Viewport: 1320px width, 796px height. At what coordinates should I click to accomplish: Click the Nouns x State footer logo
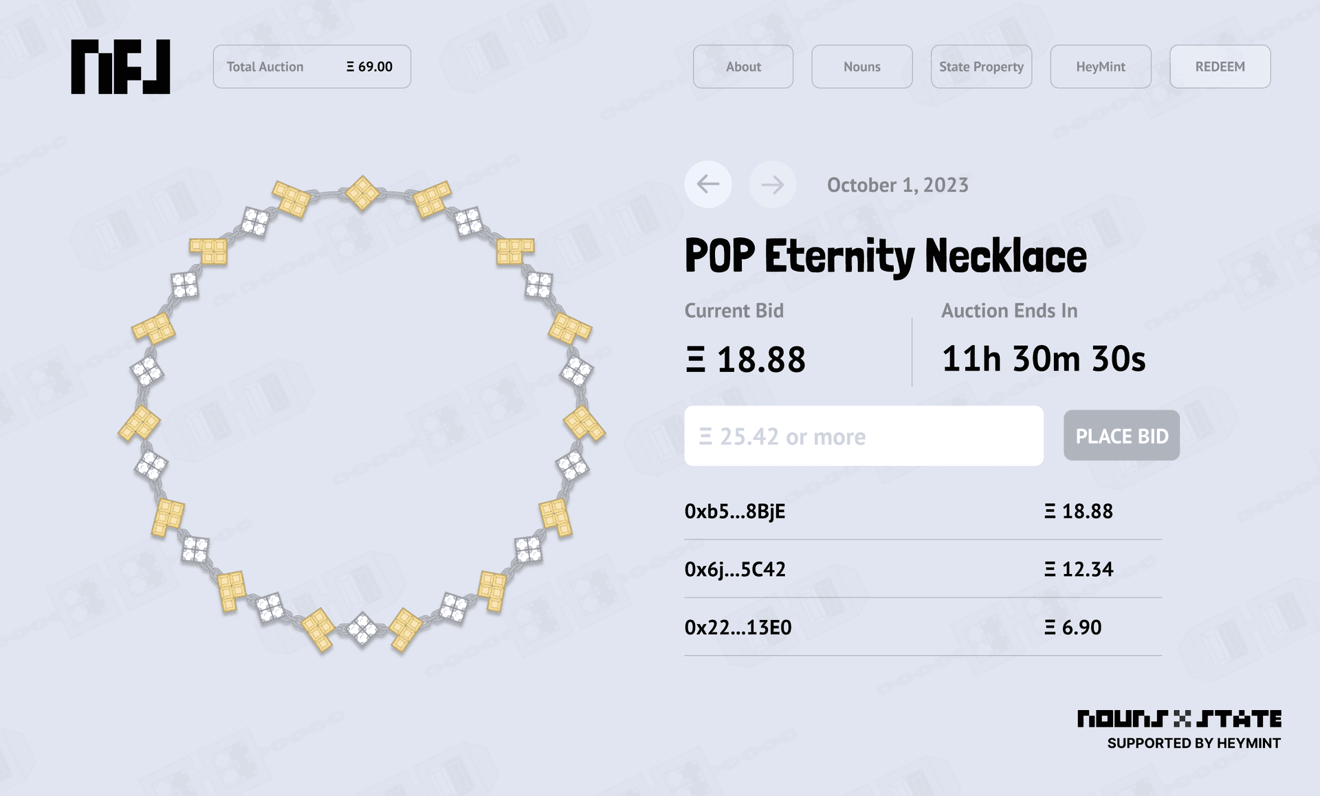pyautogui.click(x=1178, y=719)
